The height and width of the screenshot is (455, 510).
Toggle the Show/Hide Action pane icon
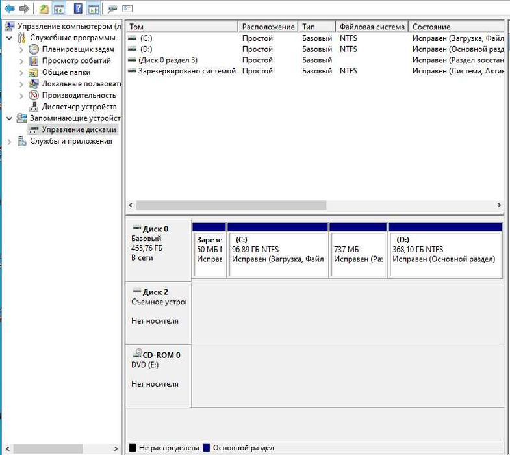94,8
